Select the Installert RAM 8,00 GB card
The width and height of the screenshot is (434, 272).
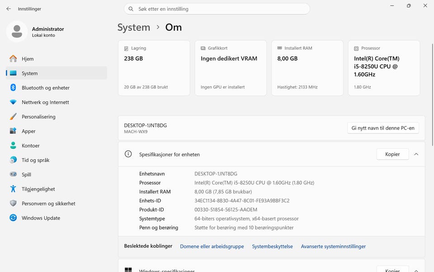coord(307,68)
